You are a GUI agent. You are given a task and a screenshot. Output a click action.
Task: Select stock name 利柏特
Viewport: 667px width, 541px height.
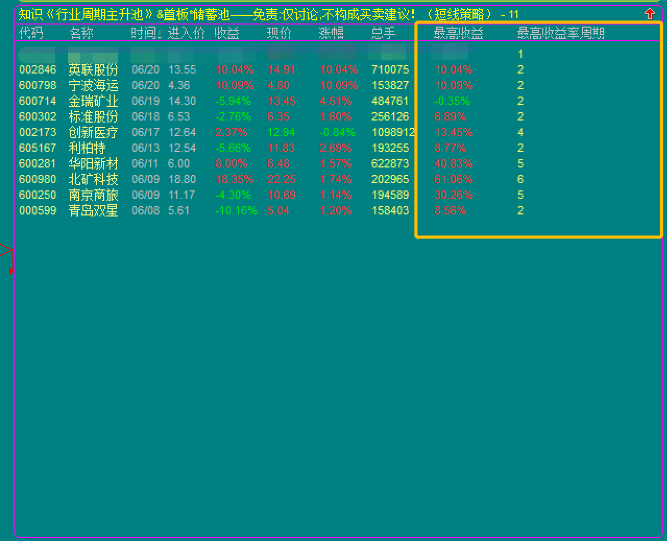tap(87, 148)
